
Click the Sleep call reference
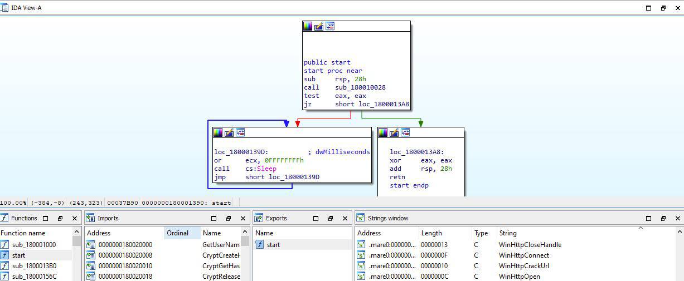point(266,169)
